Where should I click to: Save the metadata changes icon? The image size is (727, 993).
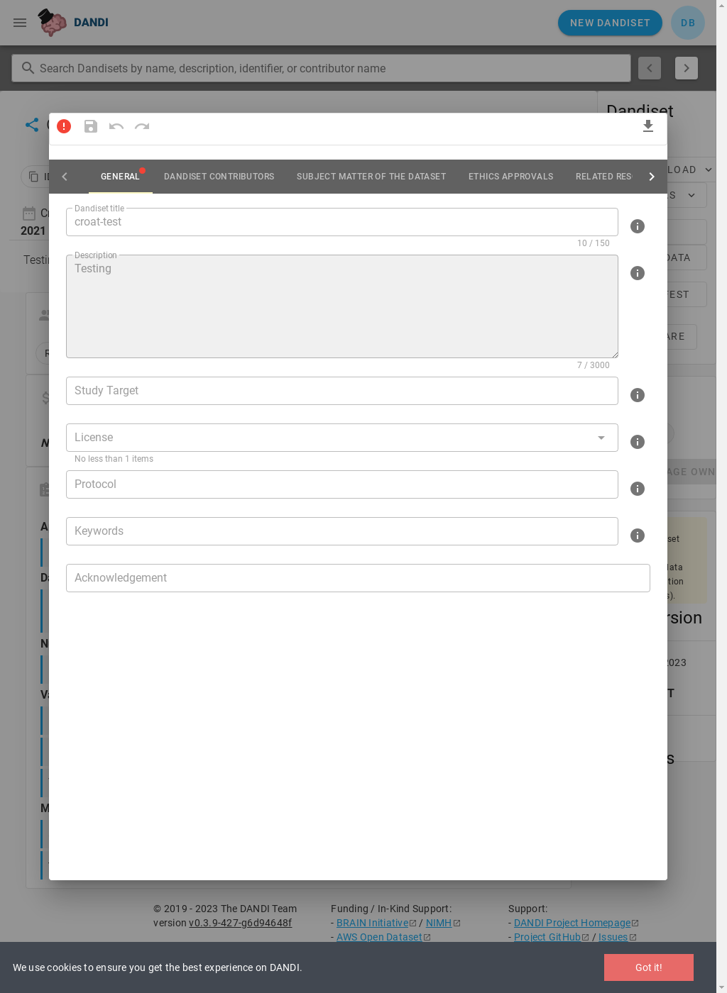coord(91,126)
